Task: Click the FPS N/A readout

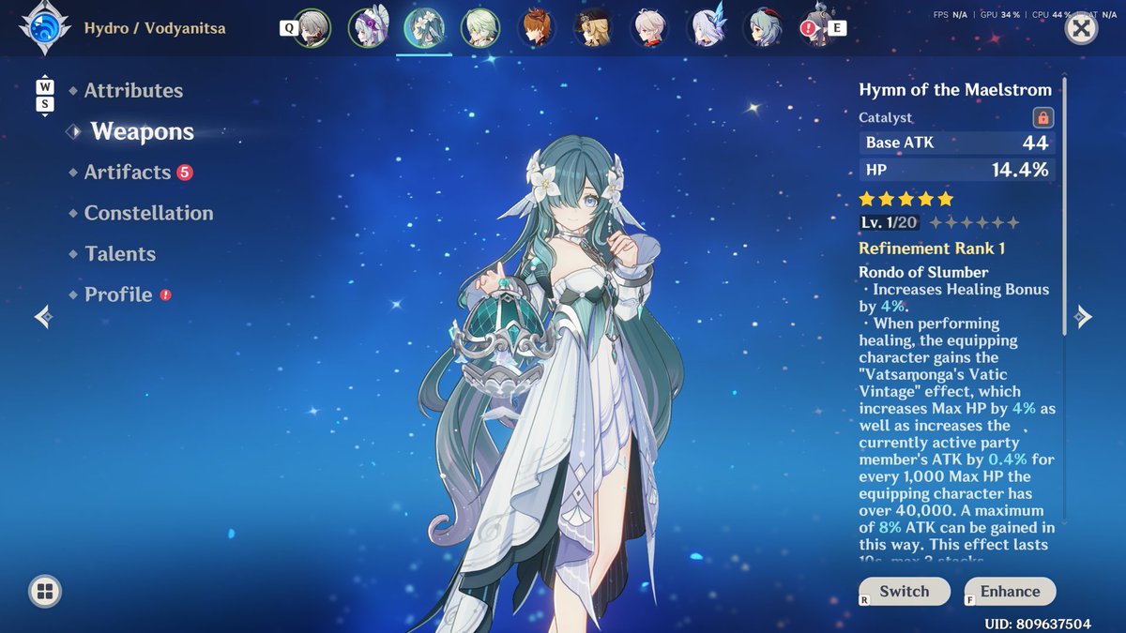Action: point(950,15)
